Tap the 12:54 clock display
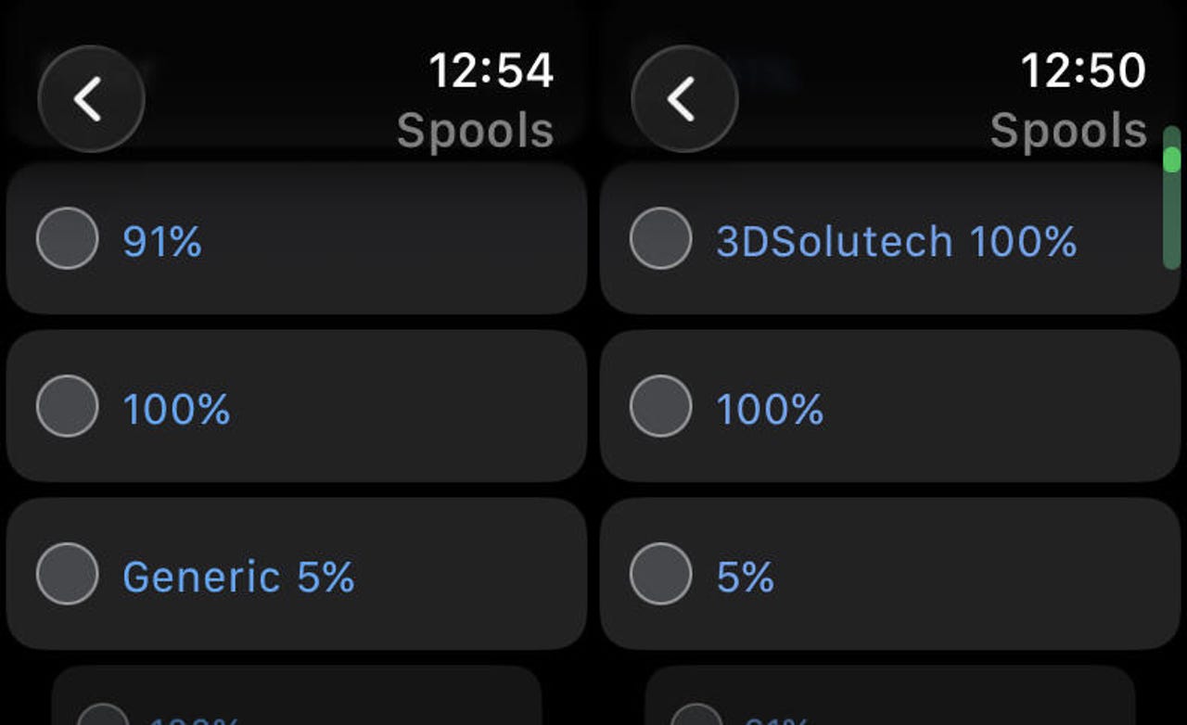 click(x=491, y=70)
